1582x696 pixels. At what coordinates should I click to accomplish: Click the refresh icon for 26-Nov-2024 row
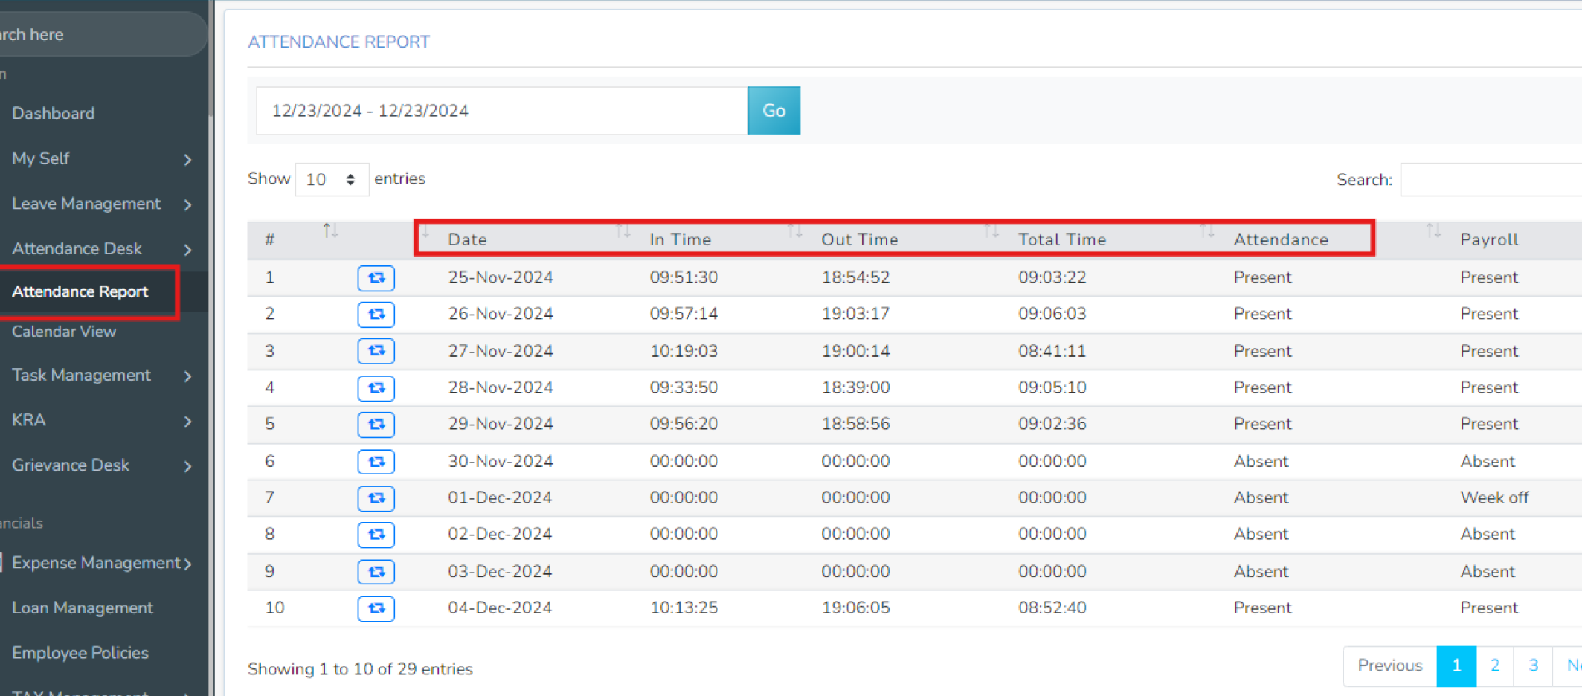coord(376,315)
